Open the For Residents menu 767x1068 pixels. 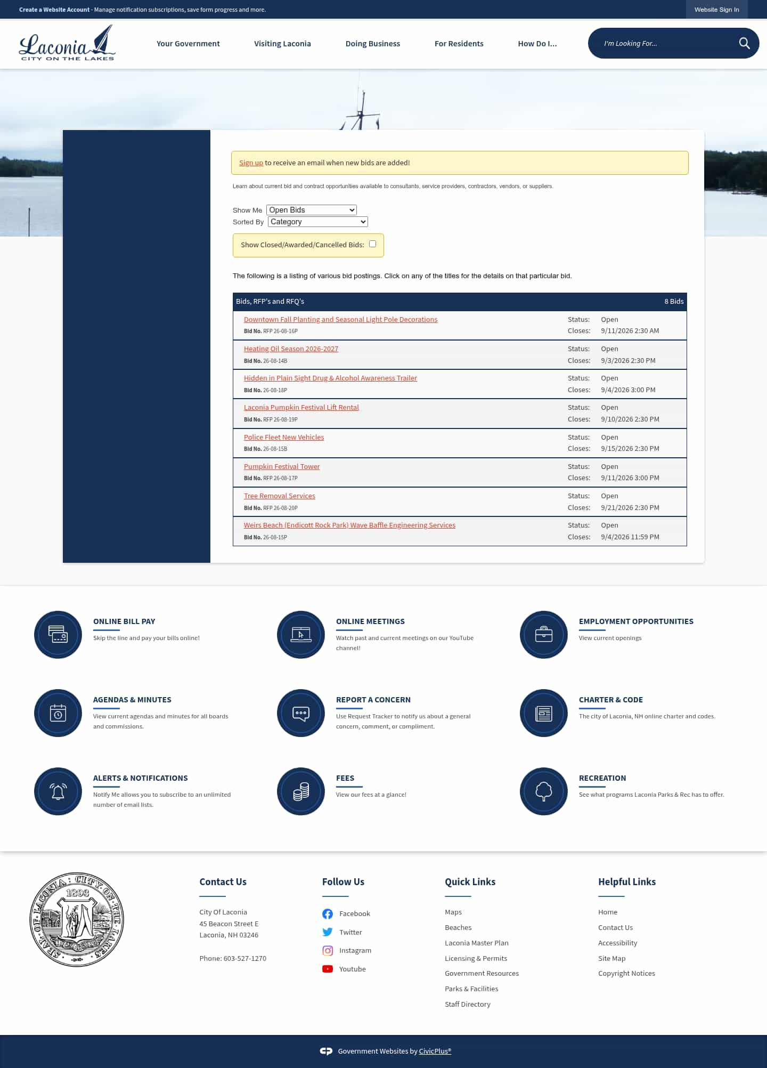459,44
